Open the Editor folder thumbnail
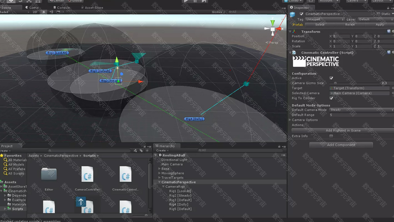 point(49,174)
